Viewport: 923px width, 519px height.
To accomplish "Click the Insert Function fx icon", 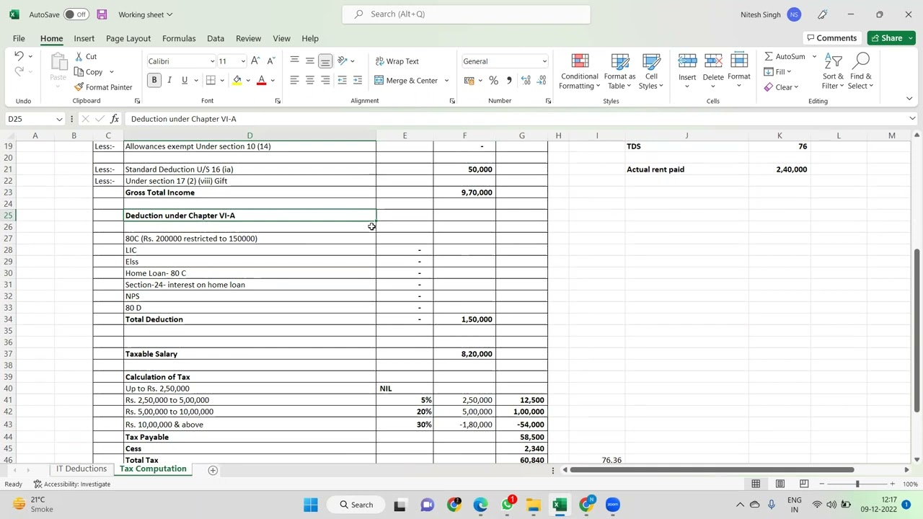I will pos(115,119).
